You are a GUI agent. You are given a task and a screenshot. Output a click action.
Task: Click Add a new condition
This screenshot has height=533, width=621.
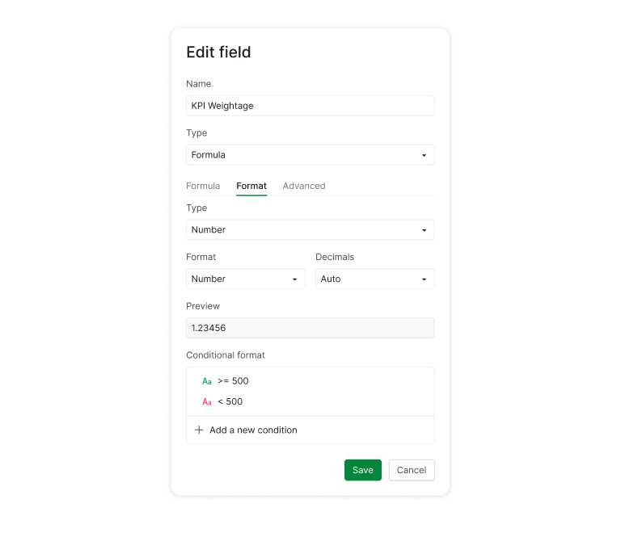point(253,430)
